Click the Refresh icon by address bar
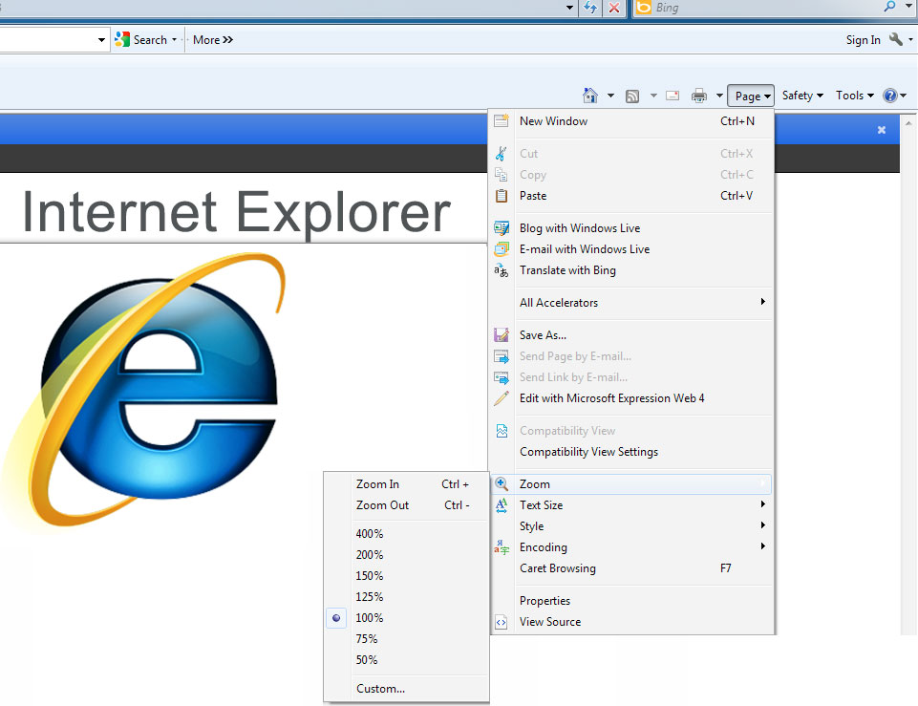Viewport: 918px width, 706px height. [590, 8]
